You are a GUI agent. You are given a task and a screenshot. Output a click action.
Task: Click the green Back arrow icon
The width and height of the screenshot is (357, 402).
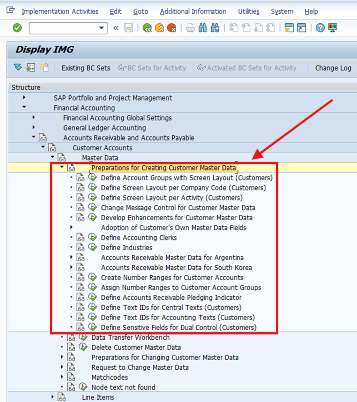tap(147, 28)
